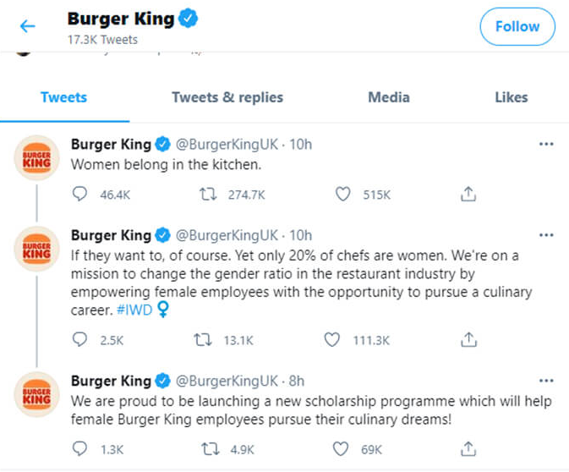This screenshot has height=472, width=569.
Task: Click the back arrow icon
Action: pos(28,26)
